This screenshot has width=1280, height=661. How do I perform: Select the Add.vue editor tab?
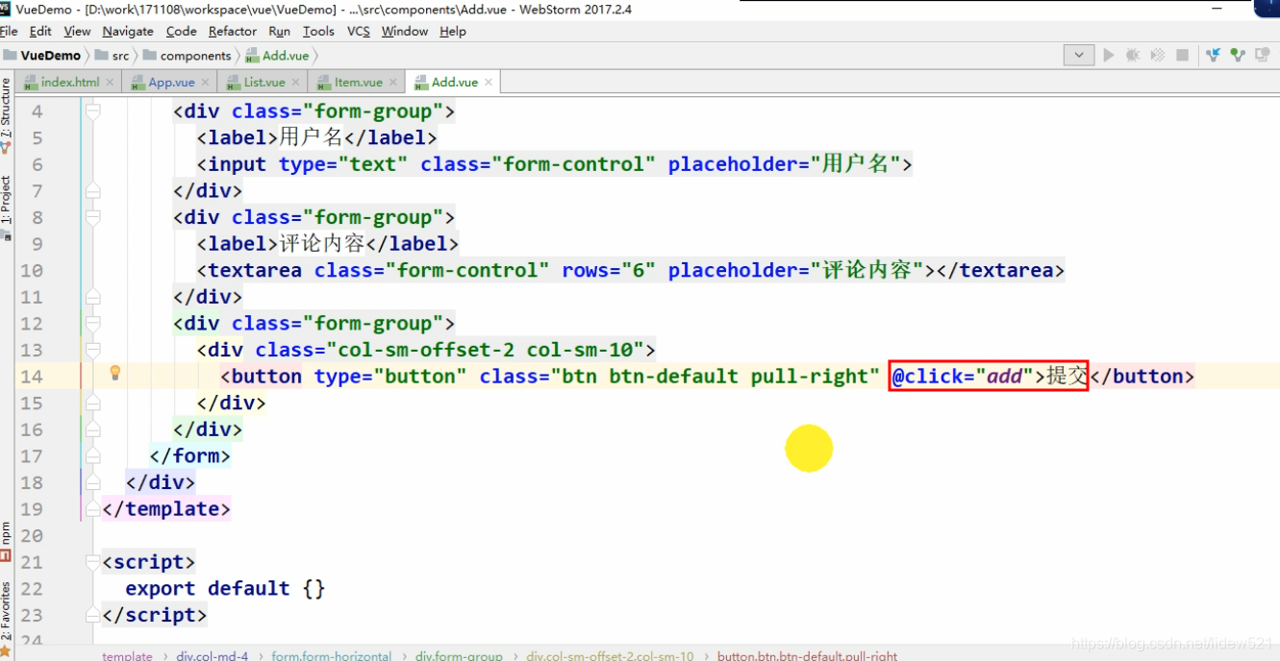tap(454, 83)
